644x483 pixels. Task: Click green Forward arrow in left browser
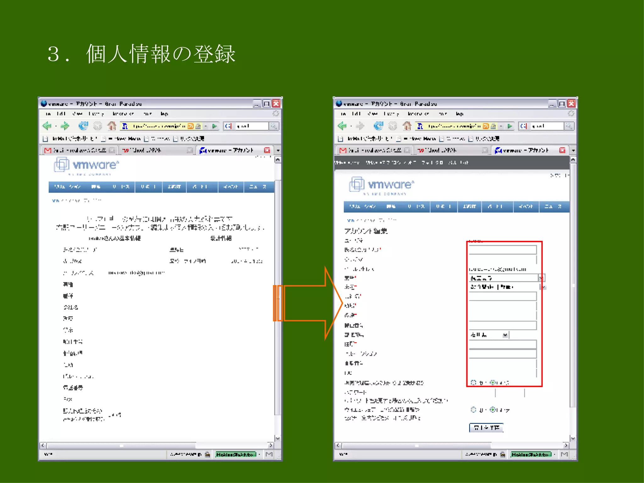pos(65,126)
